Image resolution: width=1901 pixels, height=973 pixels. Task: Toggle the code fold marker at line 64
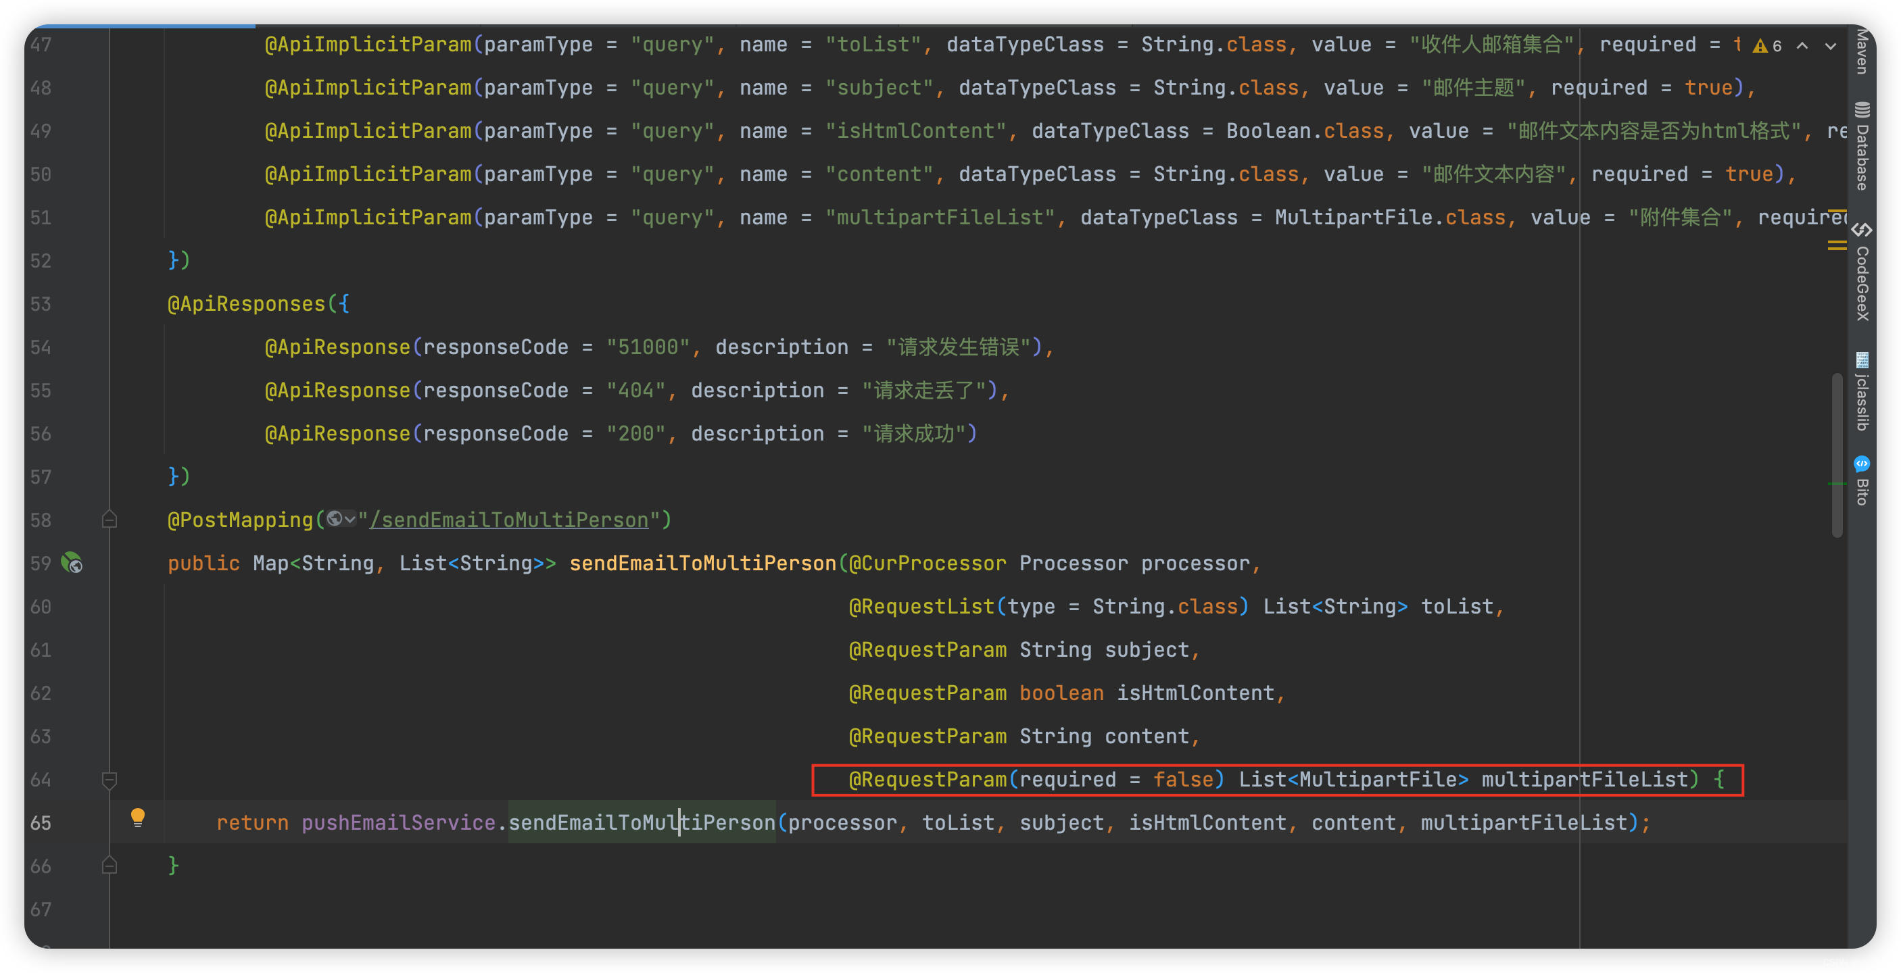tap(110, 779)
